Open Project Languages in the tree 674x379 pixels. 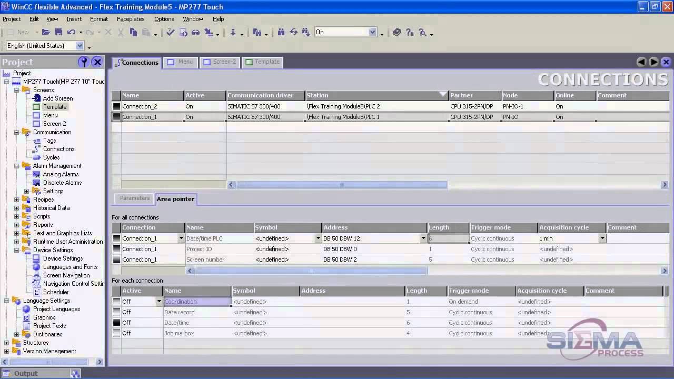pyautogui.click(x=56, y=309)
